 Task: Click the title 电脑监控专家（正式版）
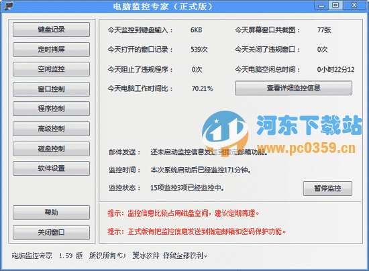coord(162,6)
